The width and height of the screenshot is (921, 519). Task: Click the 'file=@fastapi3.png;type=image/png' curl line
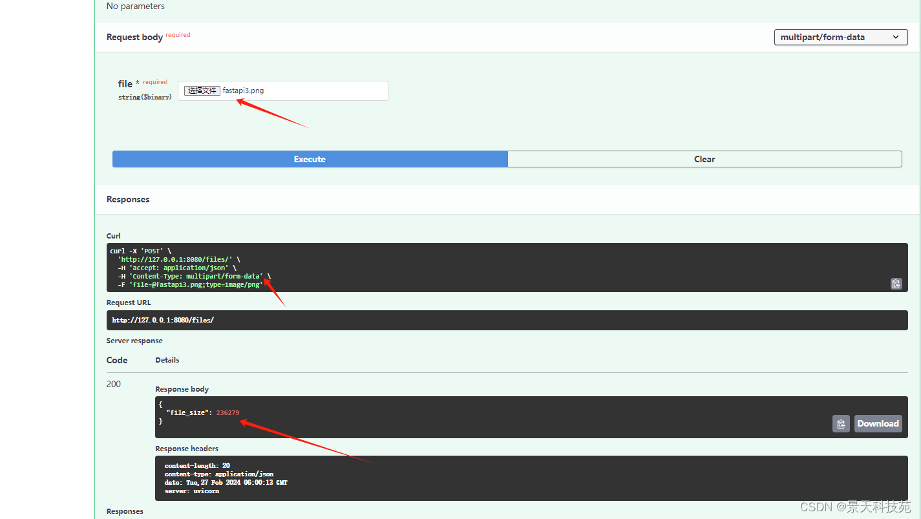pyautogui.click(x=190, y=284)
